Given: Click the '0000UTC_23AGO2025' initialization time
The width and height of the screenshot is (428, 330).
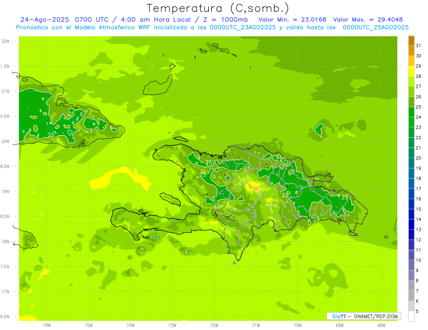Looking at the screenshot, I should point(243,27).
